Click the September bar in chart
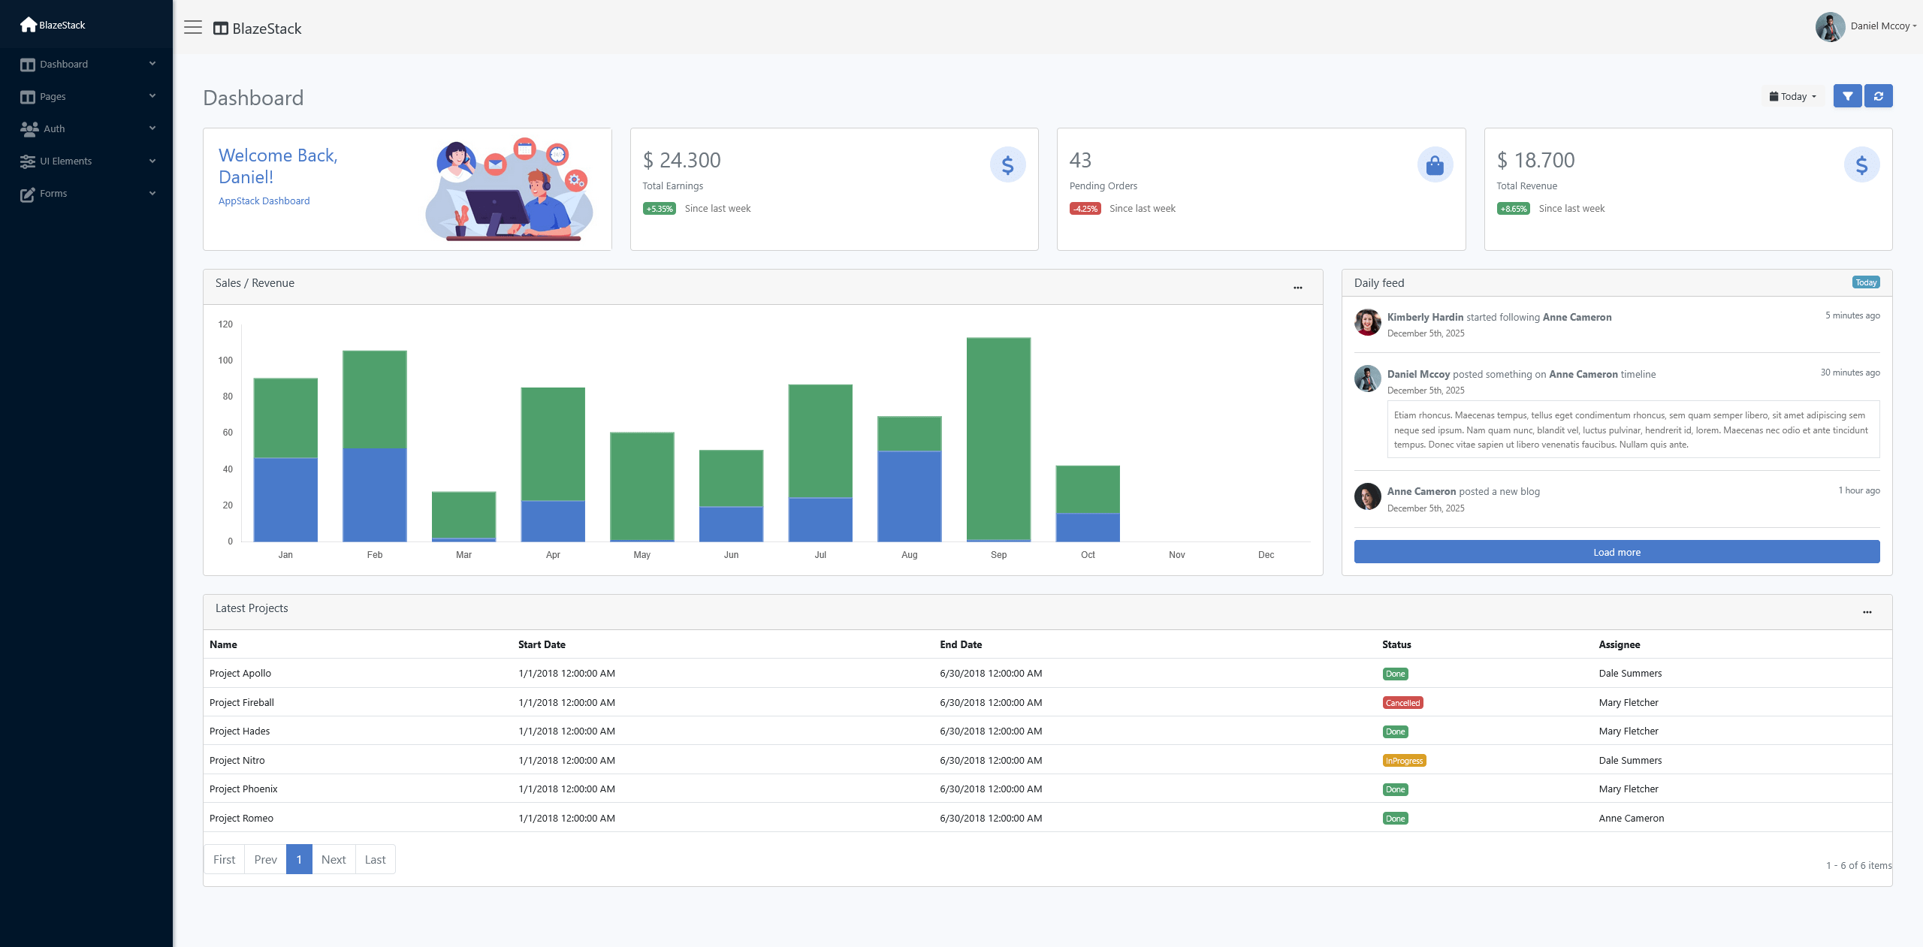This screenshot has width=1923, height=947. pyautogui.click(x=998, y=439)
